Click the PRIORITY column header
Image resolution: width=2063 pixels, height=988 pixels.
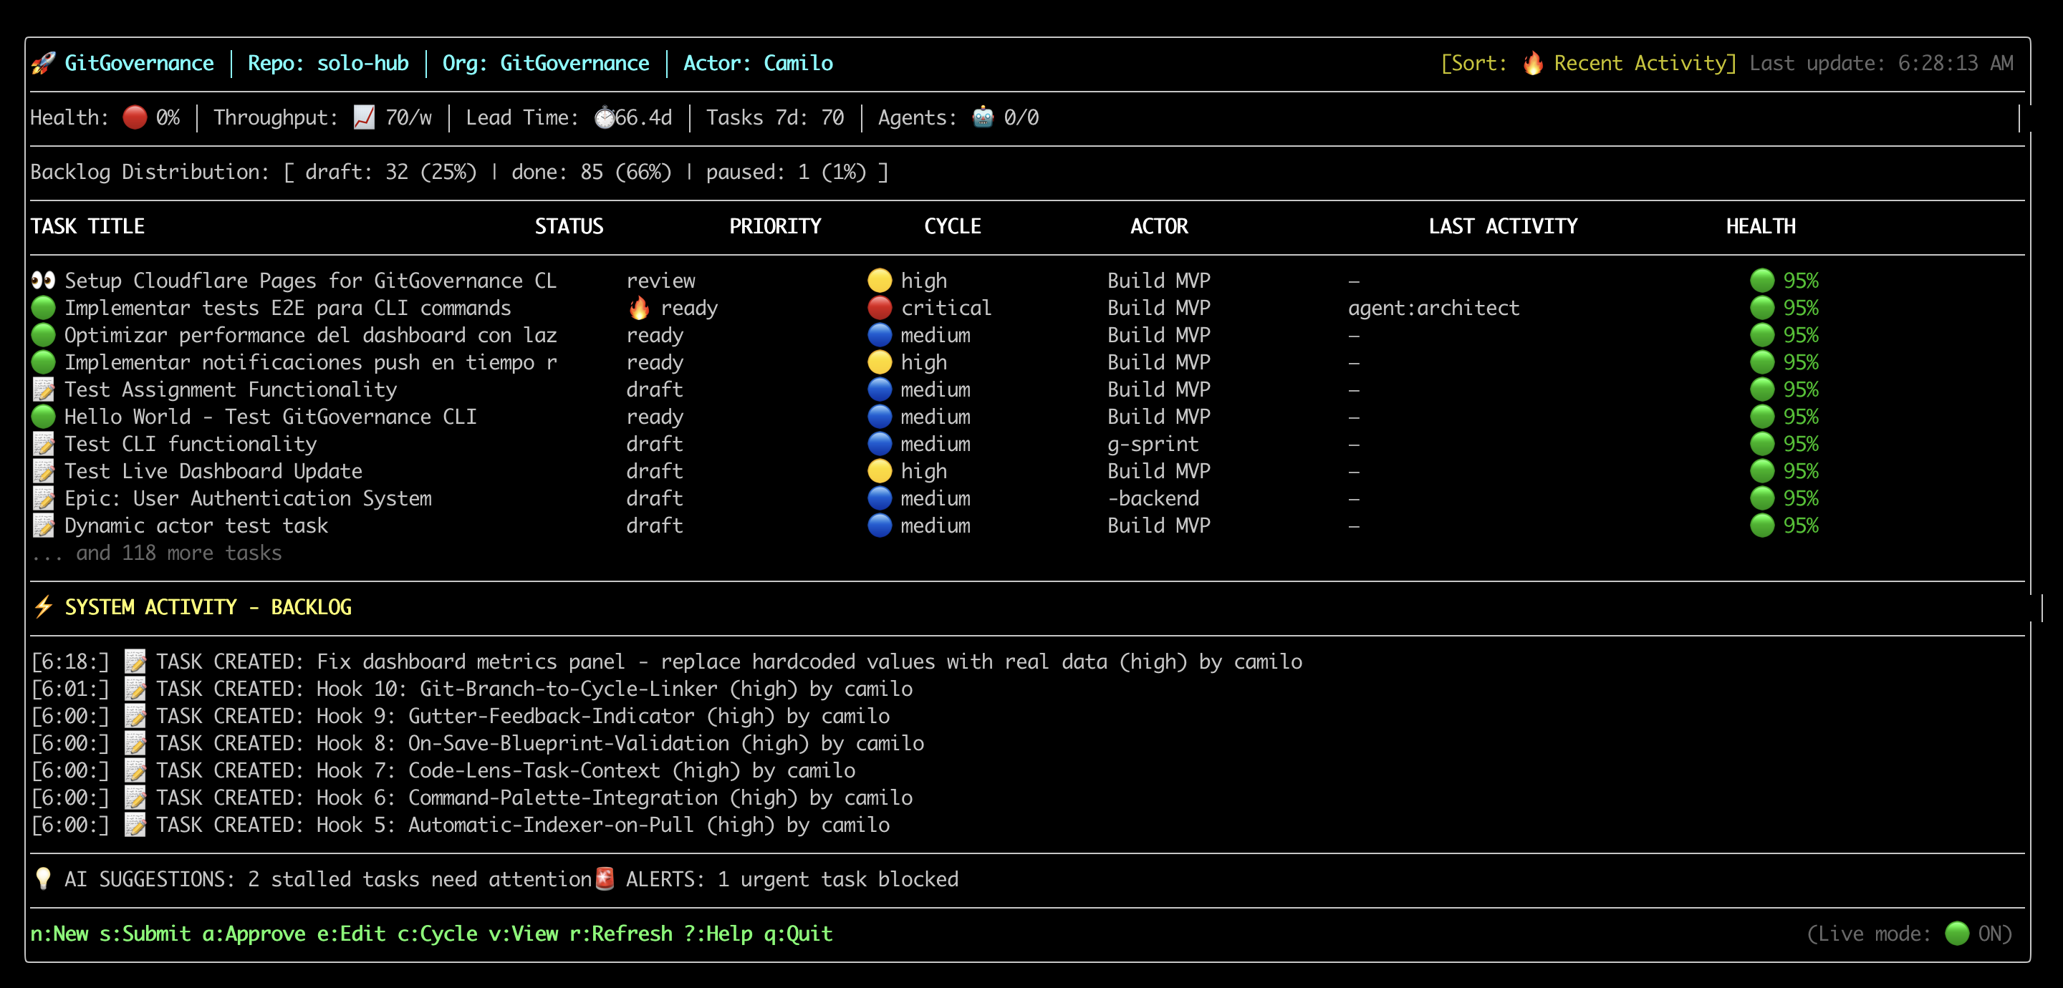pos(774,226)
